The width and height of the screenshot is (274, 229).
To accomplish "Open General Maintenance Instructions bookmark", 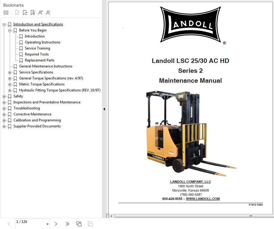I will point(46,66).
